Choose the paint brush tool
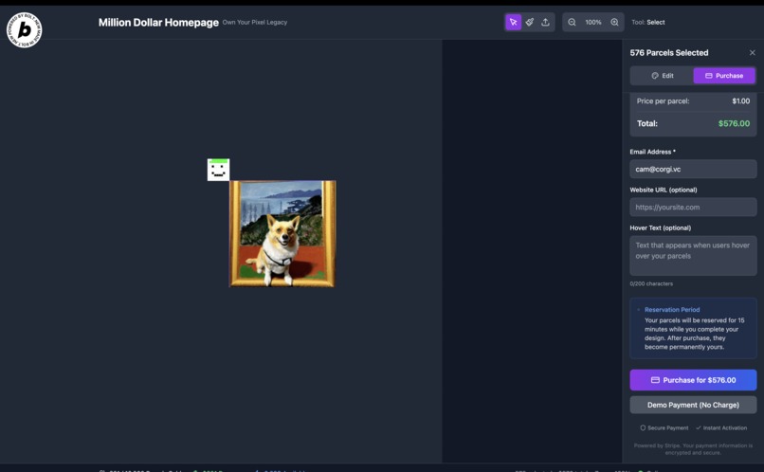 (530, 22)
